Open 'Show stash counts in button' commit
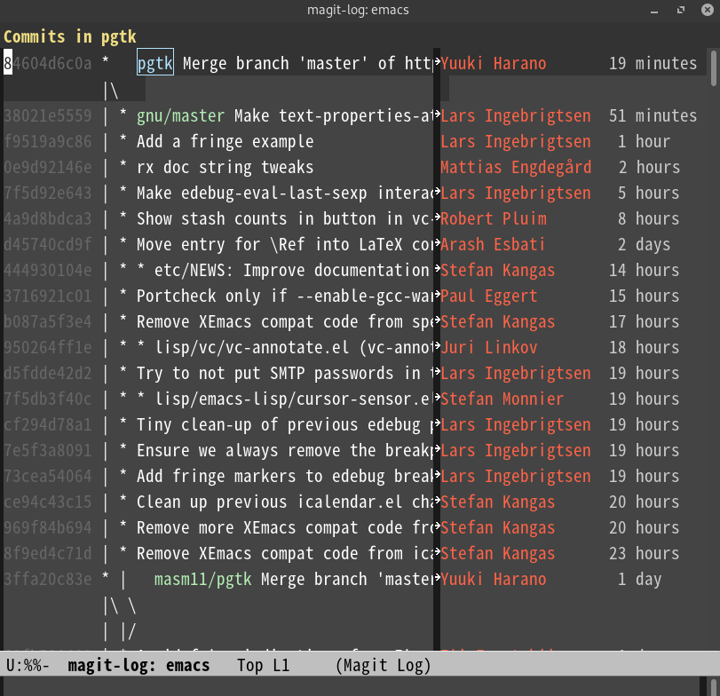Viewport: 720px width, 696px height. pyautogui.click(x=285, y=218)
